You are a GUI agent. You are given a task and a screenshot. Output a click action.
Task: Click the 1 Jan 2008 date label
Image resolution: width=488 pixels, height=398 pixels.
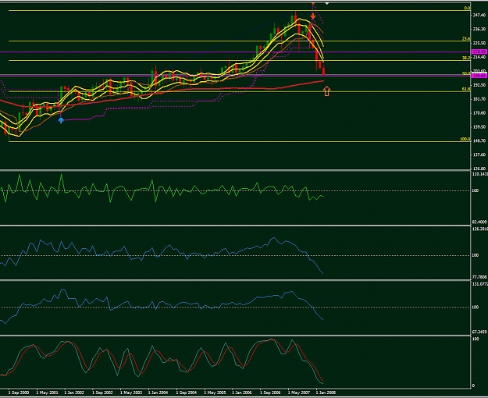[x=326, y=393]
